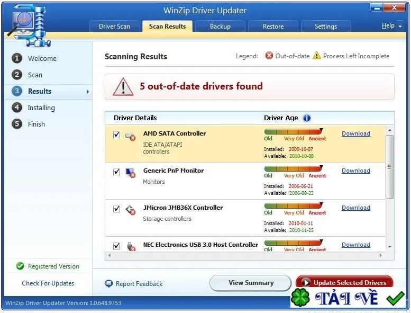Viewport: 411px width, 313px height.
Task: Click the AMD SATA Controller device icon
Action: tap(130, 136)
